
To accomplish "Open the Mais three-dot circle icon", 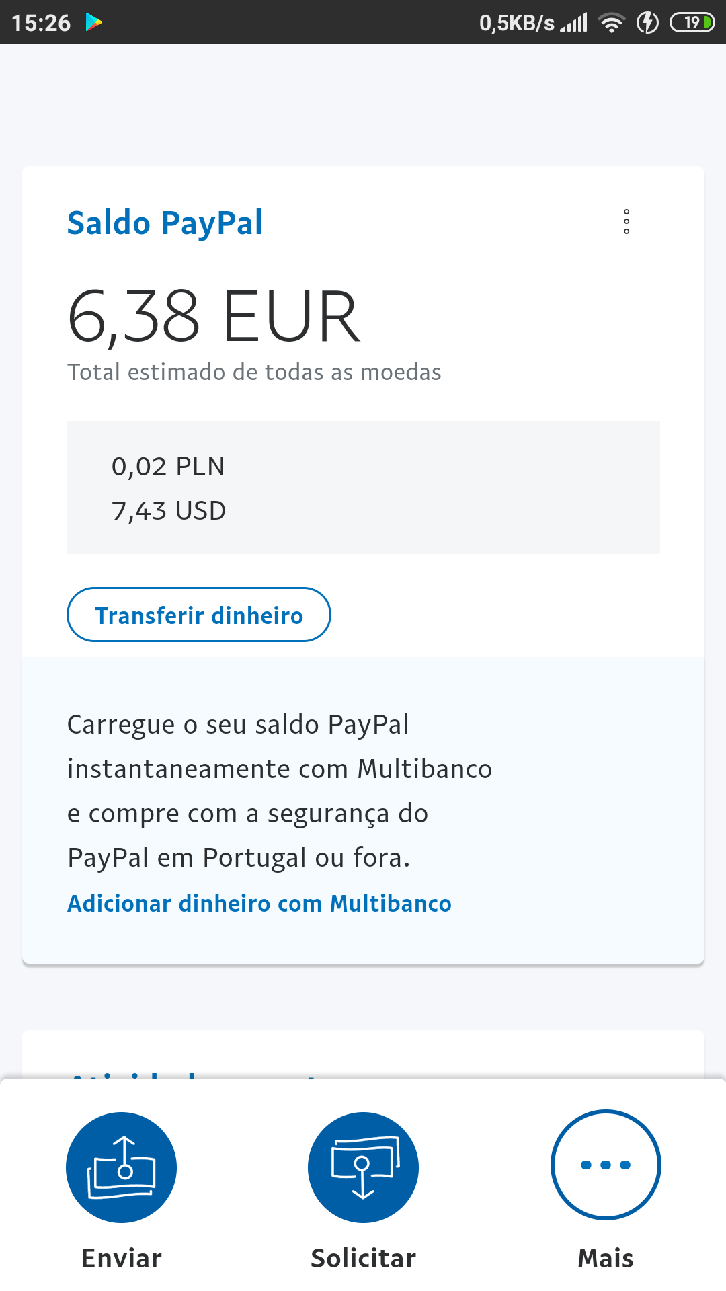I will coord(606,1165).
